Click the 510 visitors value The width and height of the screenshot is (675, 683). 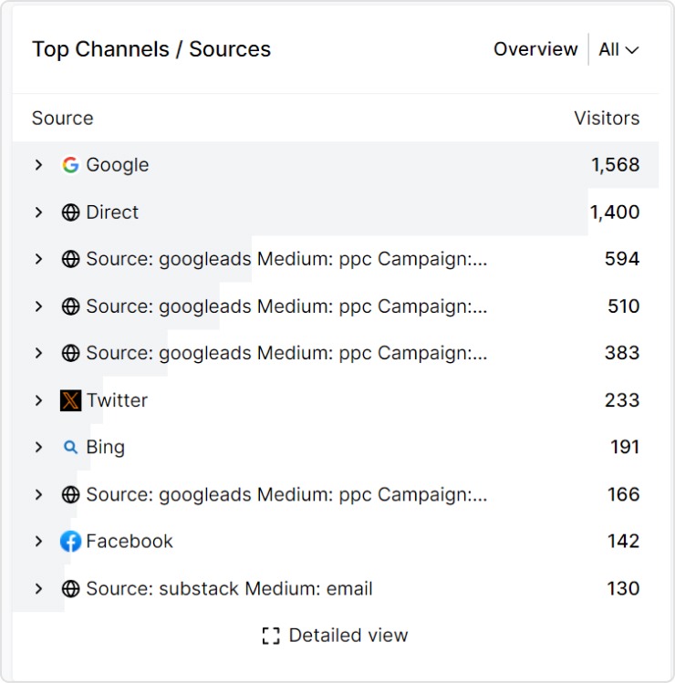pyautogui.click(x=624, y=306)
